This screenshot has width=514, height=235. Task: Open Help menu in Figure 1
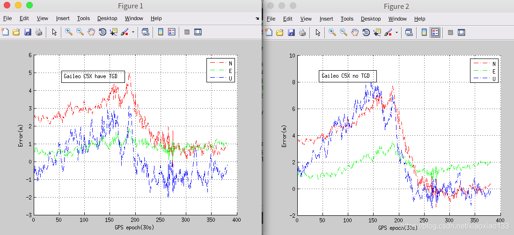click(x=156, y=19)
